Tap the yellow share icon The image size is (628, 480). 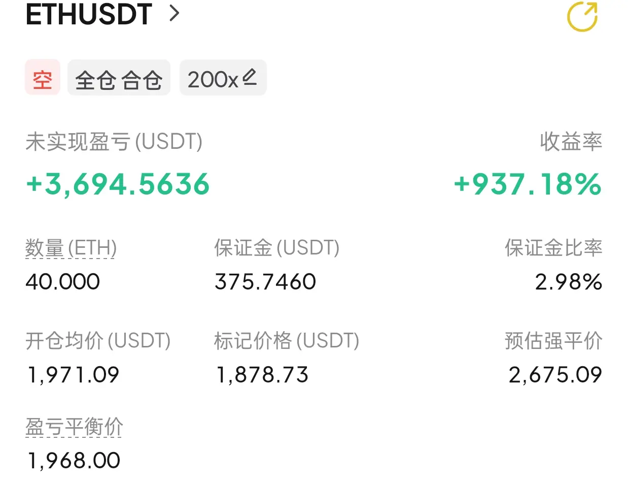click(582, 17)
